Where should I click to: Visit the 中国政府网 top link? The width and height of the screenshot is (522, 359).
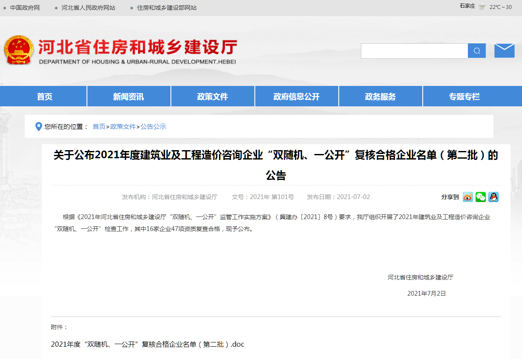pyautogui.click(x=25, y=8)
